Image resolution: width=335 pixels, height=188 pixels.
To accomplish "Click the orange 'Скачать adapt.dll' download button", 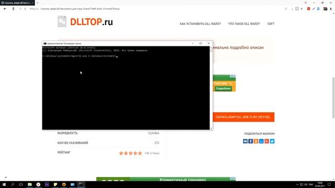I will [x=243, y=117].
